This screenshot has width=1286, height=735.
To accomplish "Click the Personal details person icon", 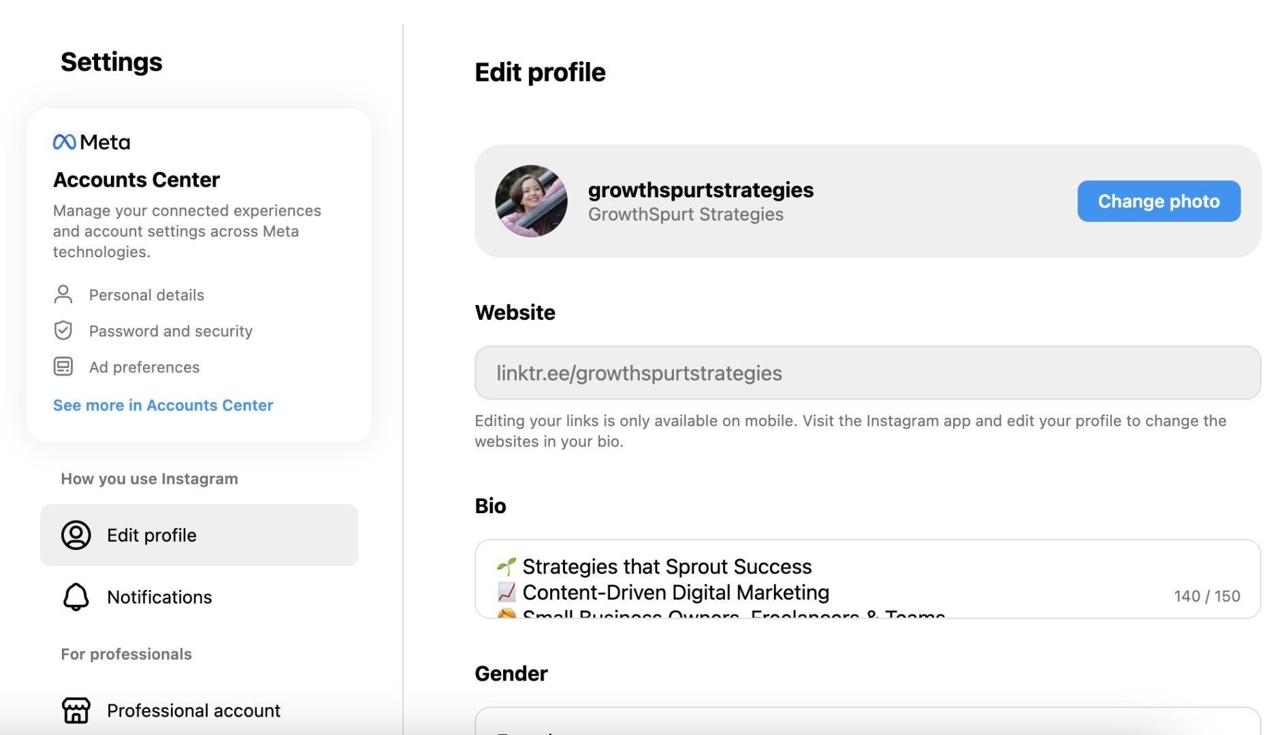I will click(x=63, y=294).
